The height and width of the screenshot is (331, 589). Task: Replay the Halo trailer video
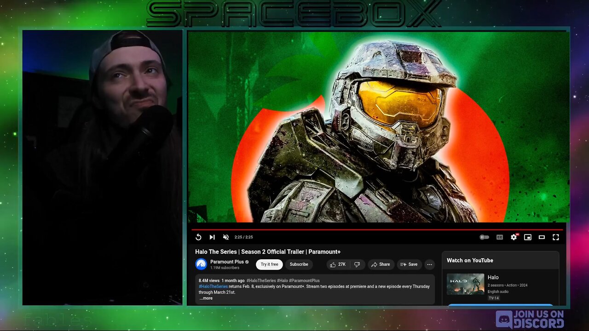(198, 237)
